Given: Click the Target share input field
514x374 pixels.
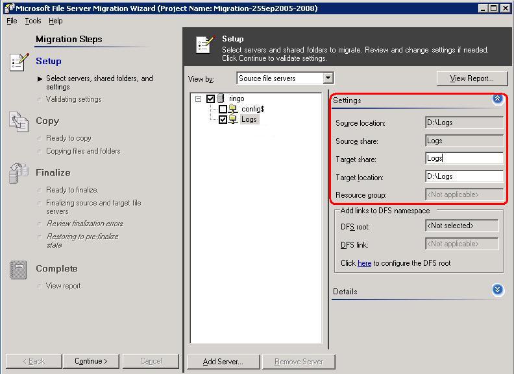Looking at the screenshot, I should (x=464, y=159).
